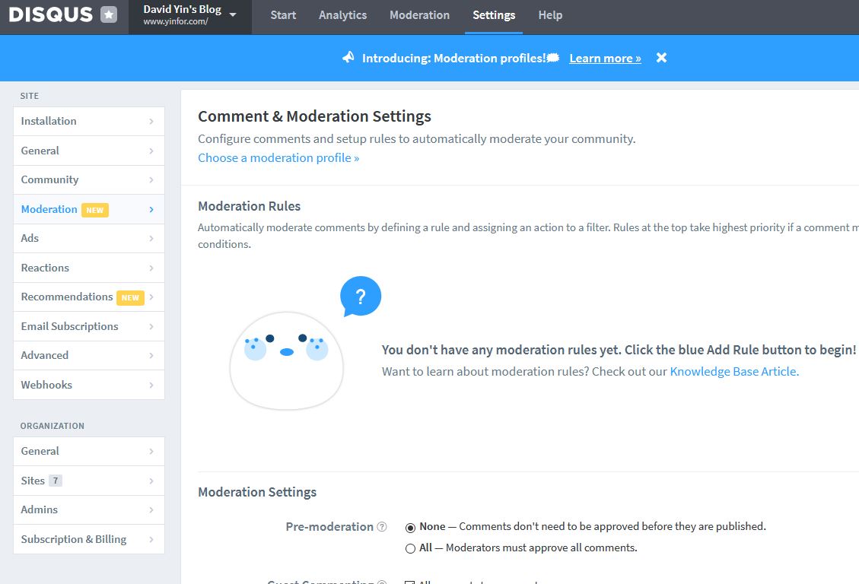859x584 pixels.
Task: Dismiss the moderation profiles banner
Action: tap(661, 58)
